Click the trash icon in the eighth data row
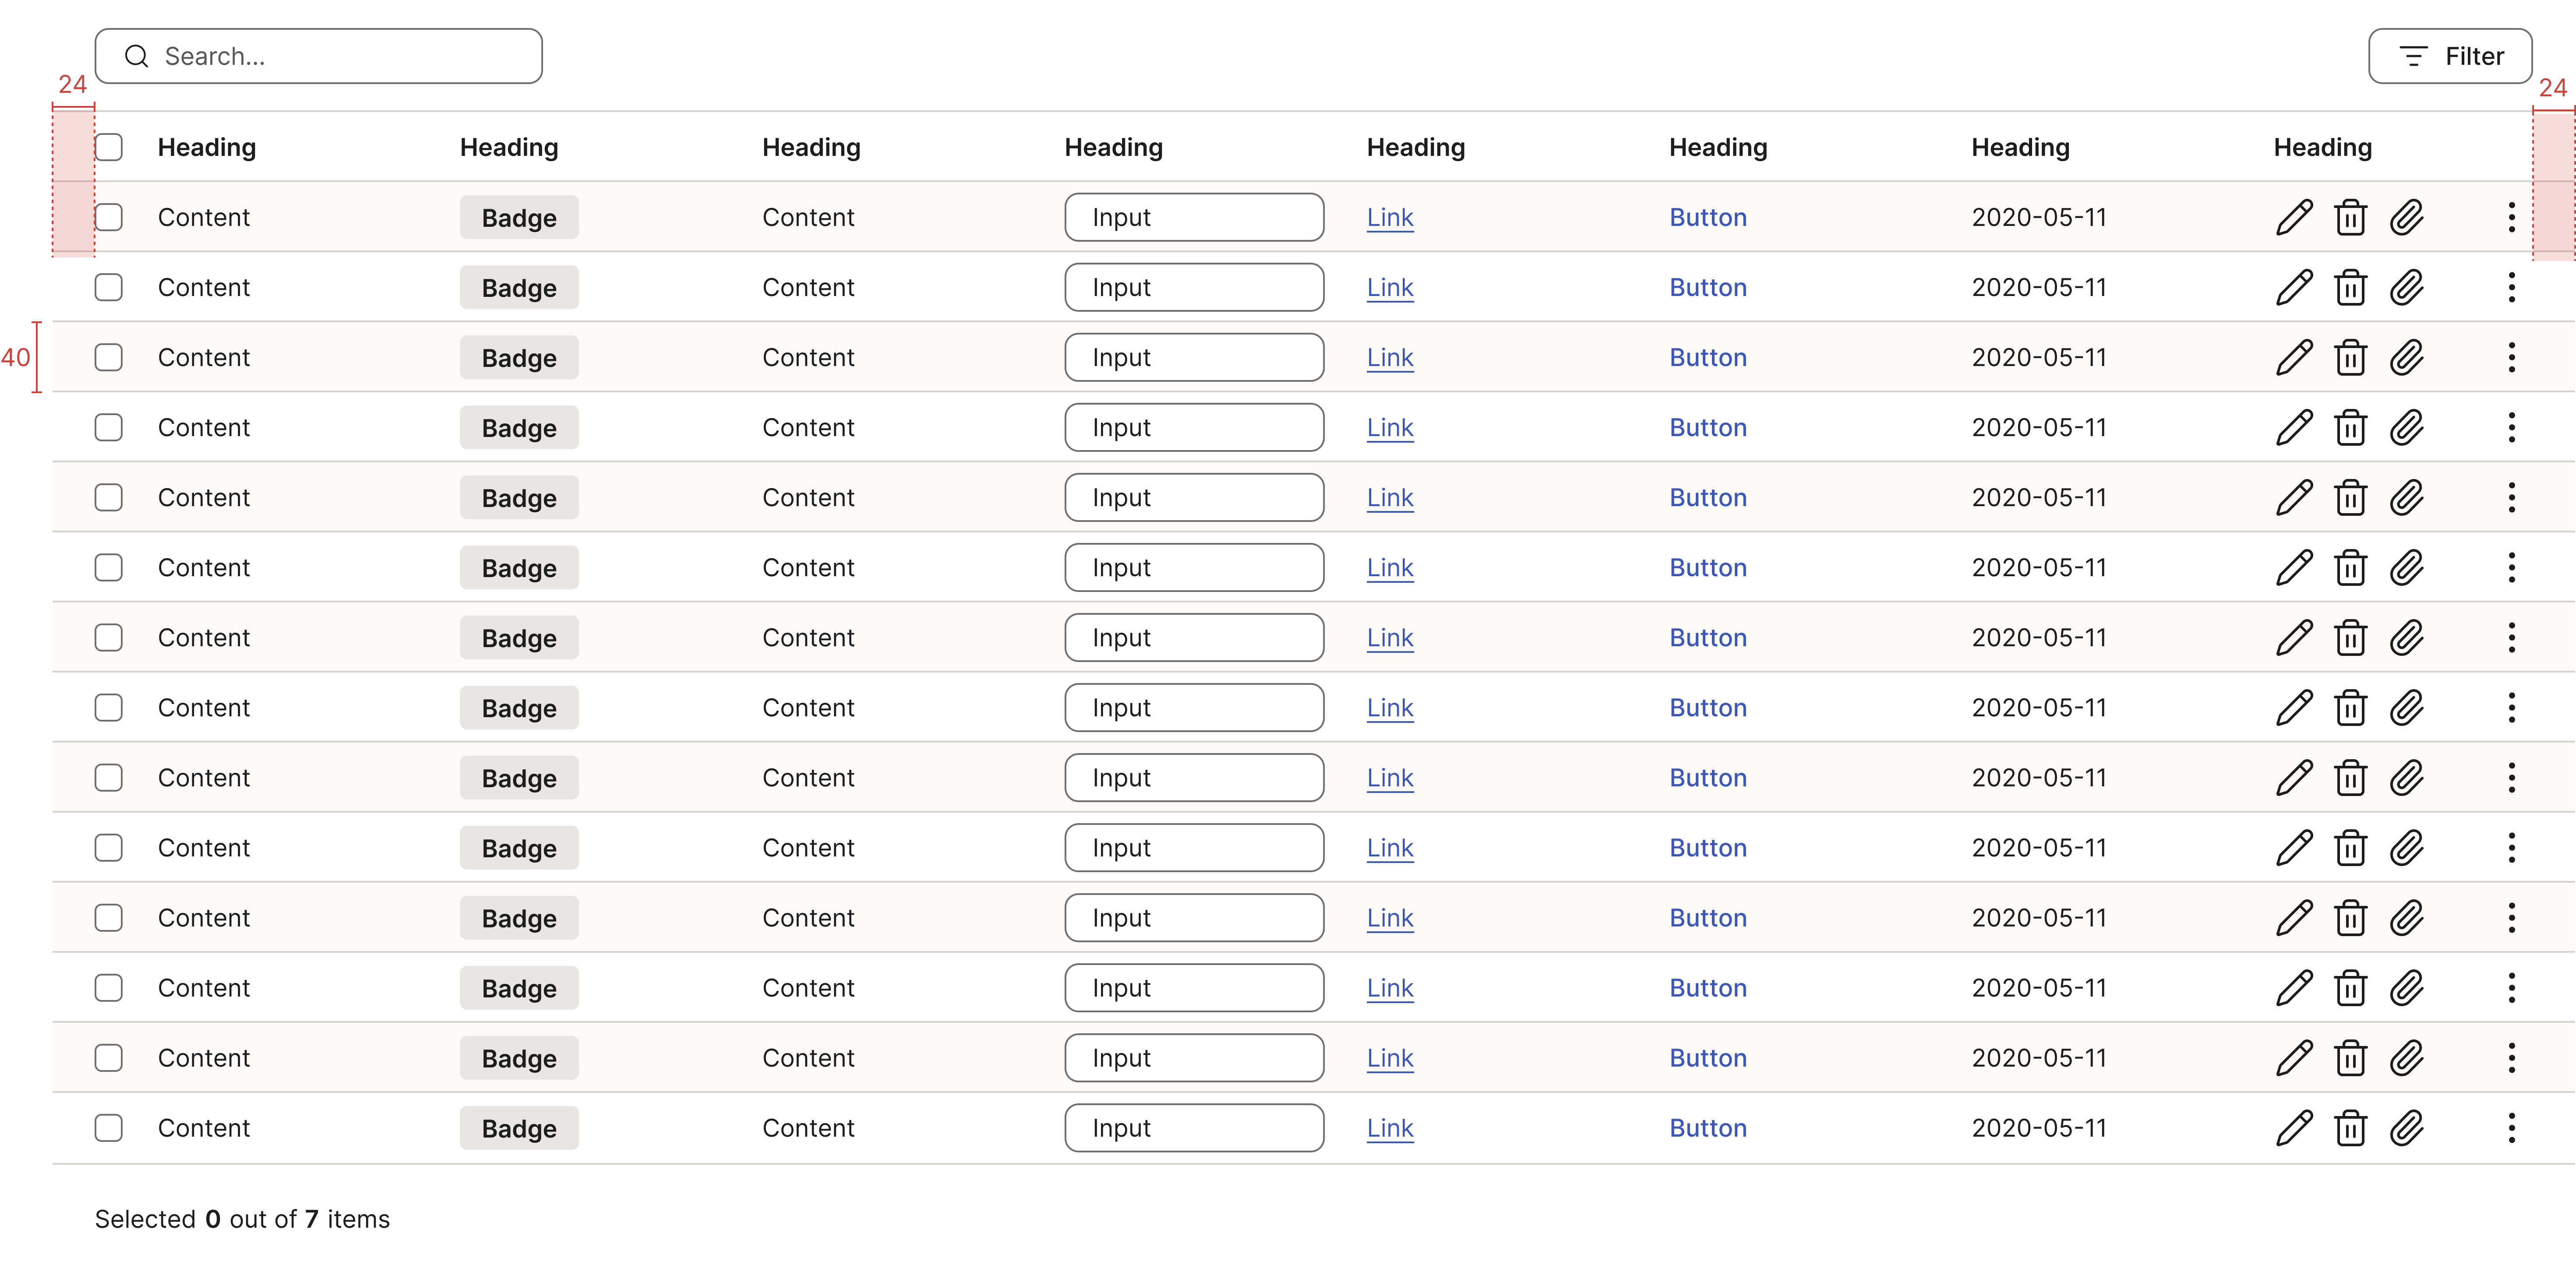The height and width of the screenshot is (1275, 2576). coord(2350,707)
